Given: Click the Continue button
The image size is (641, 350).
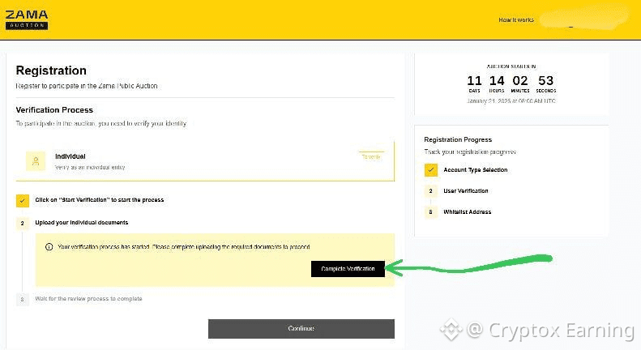Looking at the screenshot, I should coord(301,328).
